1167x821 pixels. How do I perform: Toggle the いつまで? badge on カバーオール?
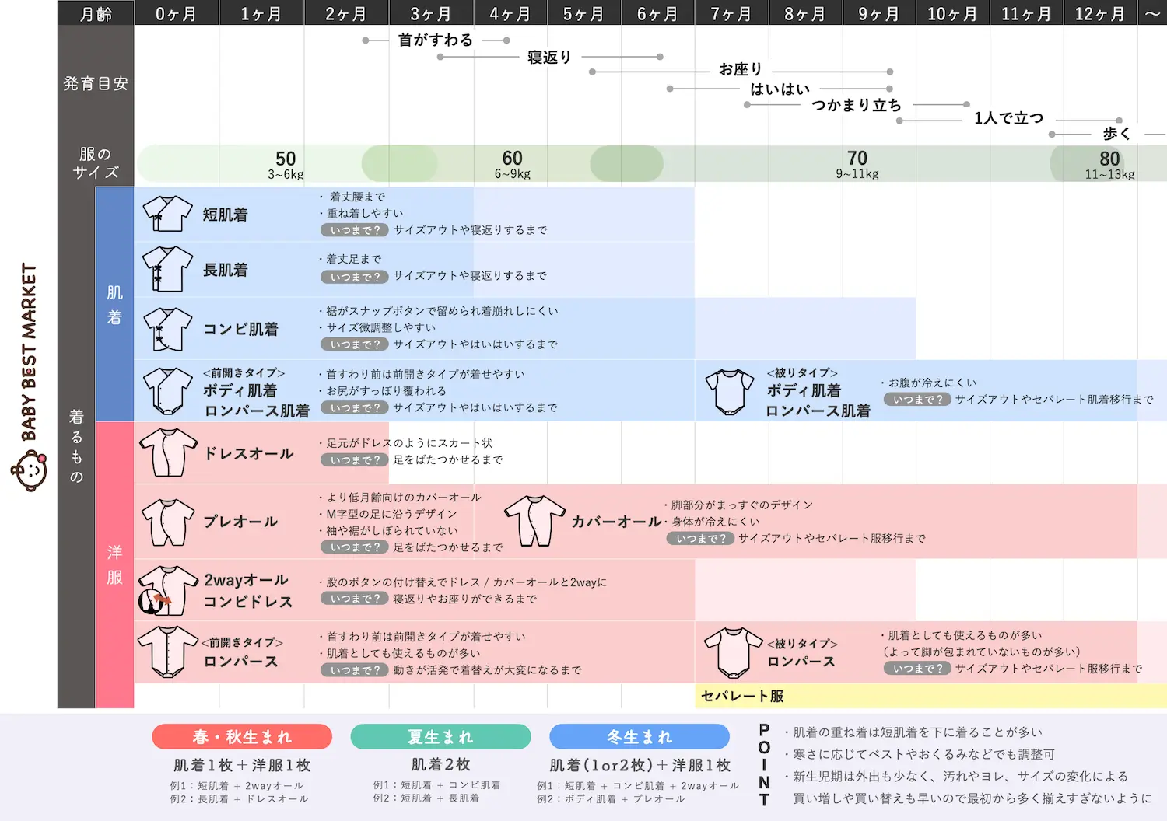pyautogui.click(x=699, y=539)
